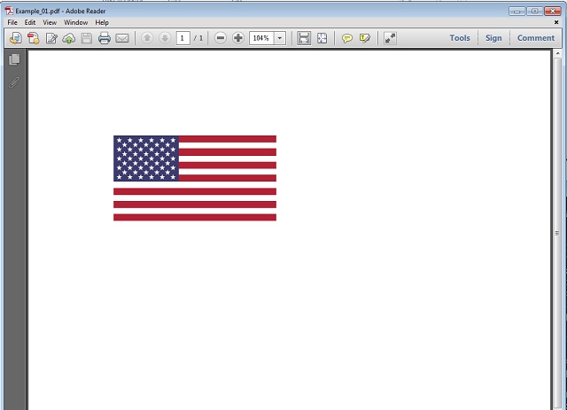
Task: Open the Tools pane
Action: click(x=460, y=38)
